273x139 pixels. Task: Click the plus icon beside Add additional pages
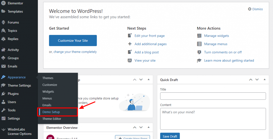tap(130, 44)
